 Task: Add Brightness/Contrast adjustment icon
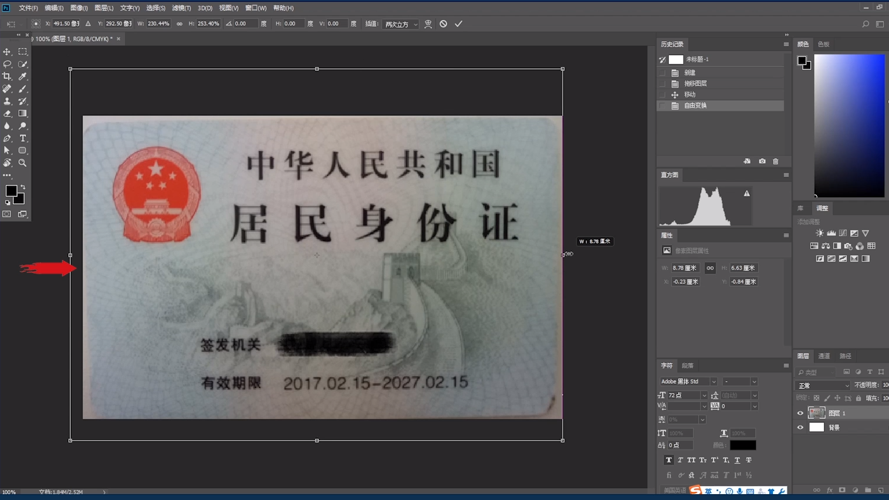pos(820,233)
